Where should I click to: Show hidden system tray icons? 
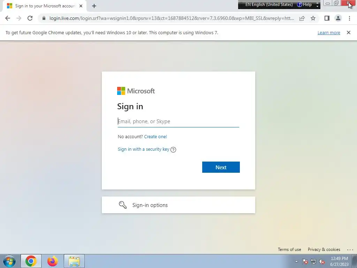click(x=296, y=261)
